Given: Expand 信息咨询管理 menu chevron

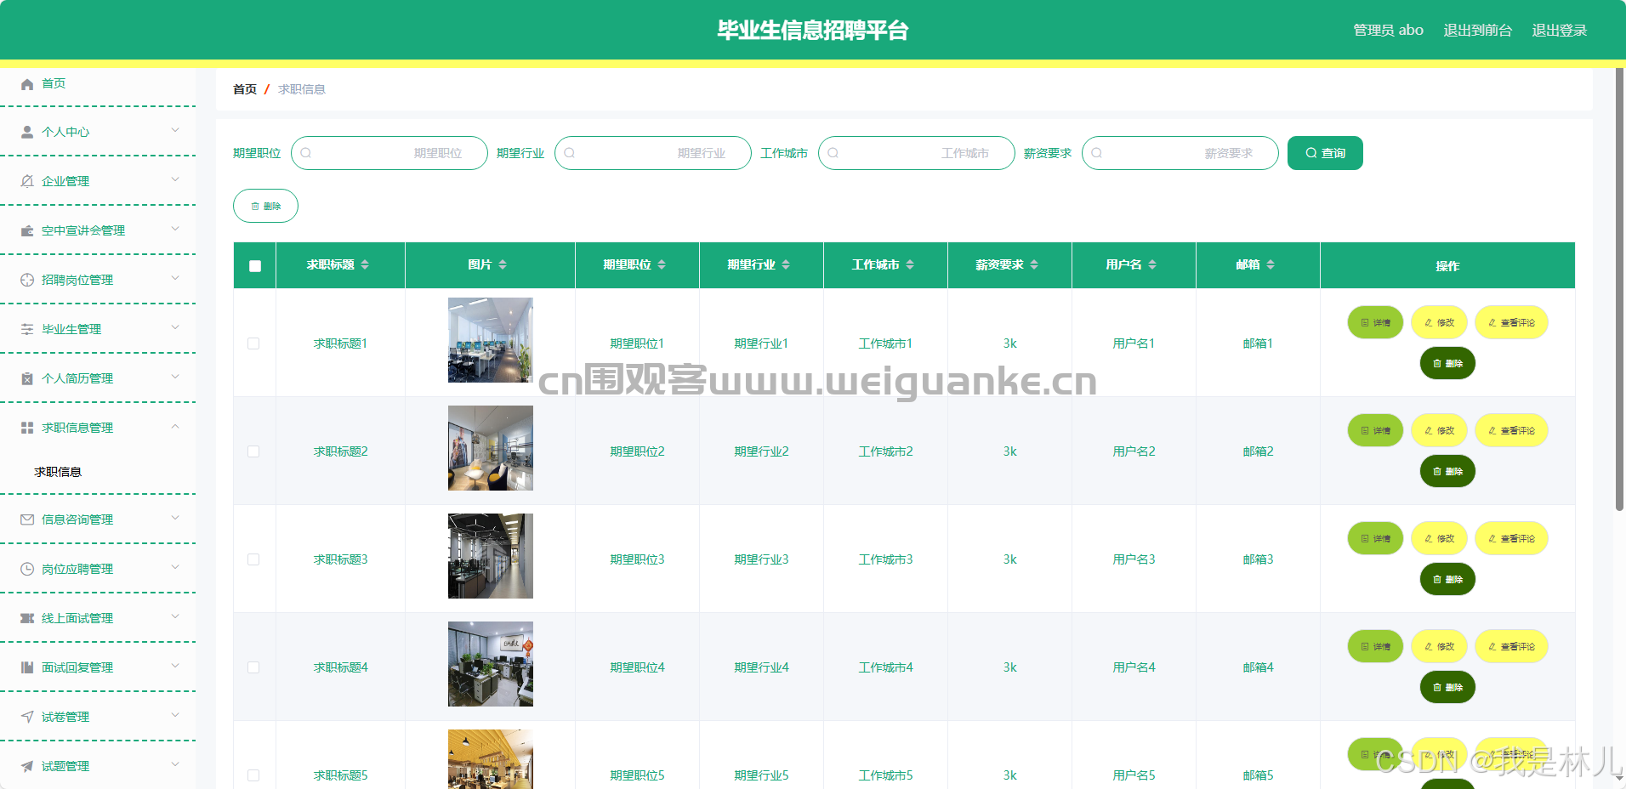Looking at the screenshot, I should pyautogui.click(x=175, y=518).
